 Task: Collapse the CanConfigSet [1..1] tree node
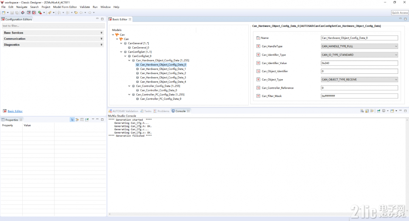tap(121, 52)
